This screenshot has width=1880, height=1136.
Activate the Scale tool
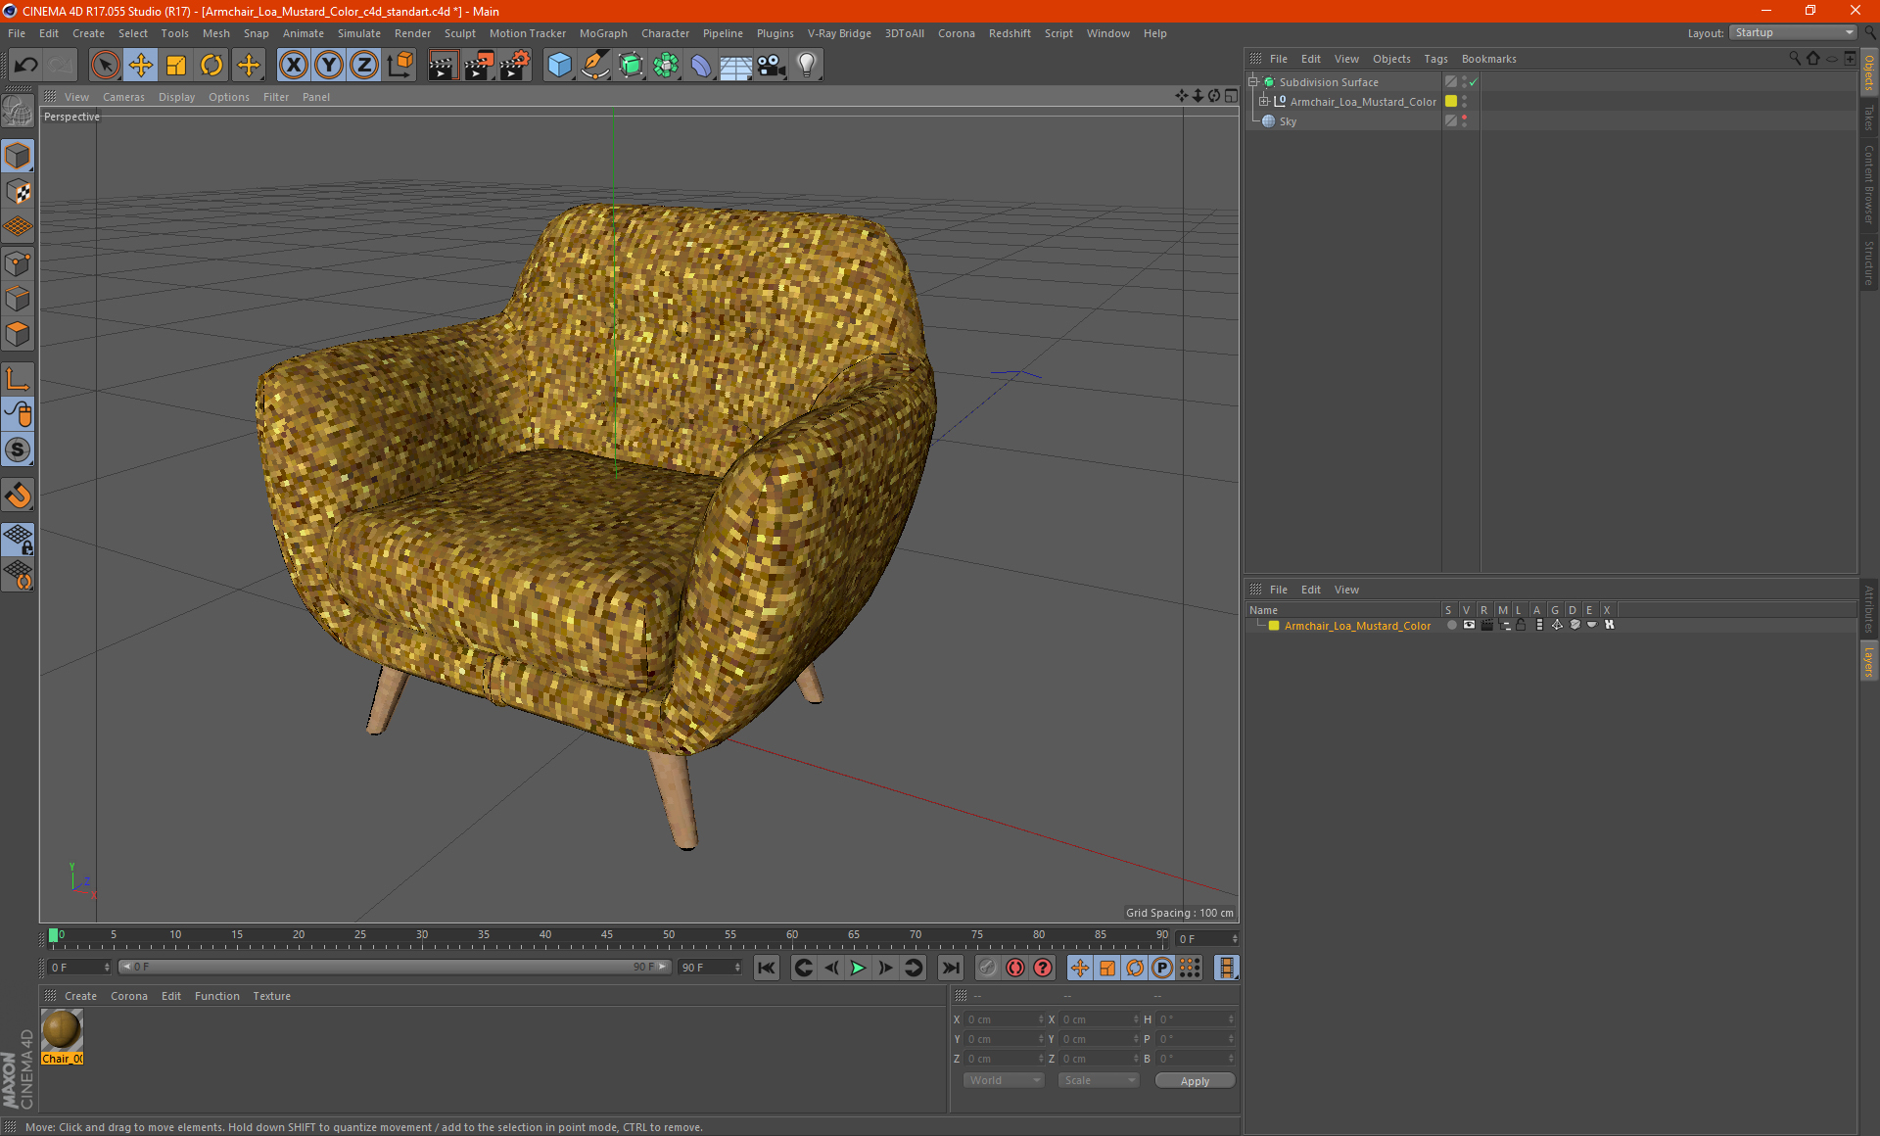pos(176,66)
